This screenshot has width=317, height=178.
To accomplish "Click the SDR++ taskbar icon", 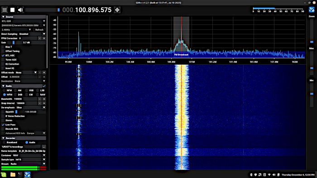I will pyautogui.click(x=27, y=174).
